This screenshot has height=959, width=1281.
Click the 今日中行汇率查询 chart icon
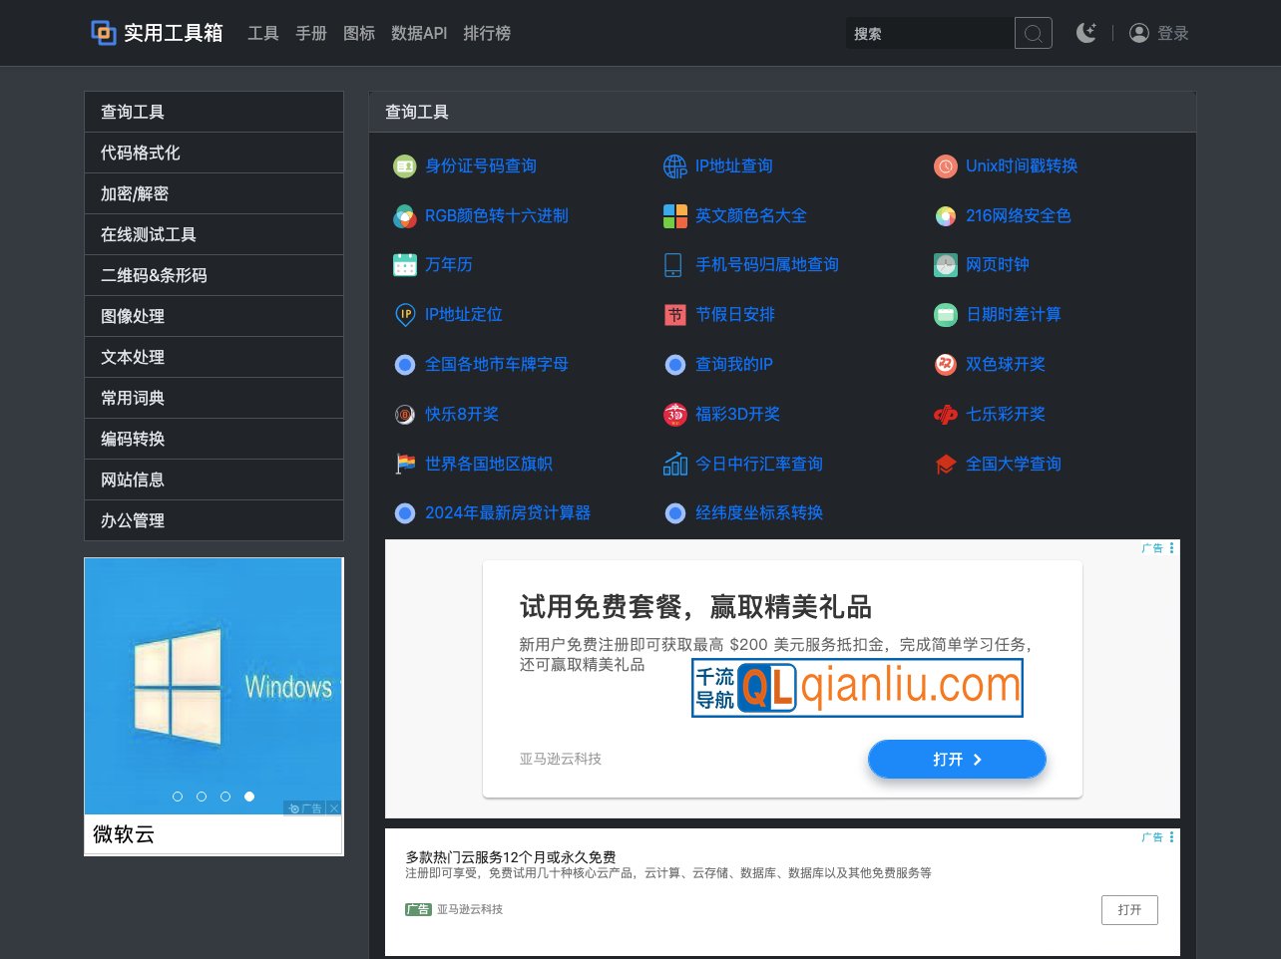pos(675,463)
